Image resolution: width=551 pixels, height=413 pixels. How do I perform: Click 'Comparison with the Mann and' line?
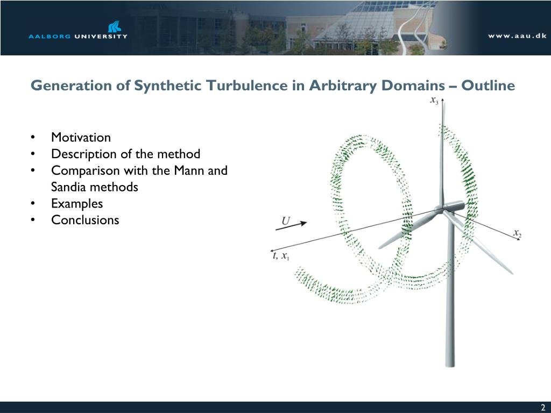(139, 170)
